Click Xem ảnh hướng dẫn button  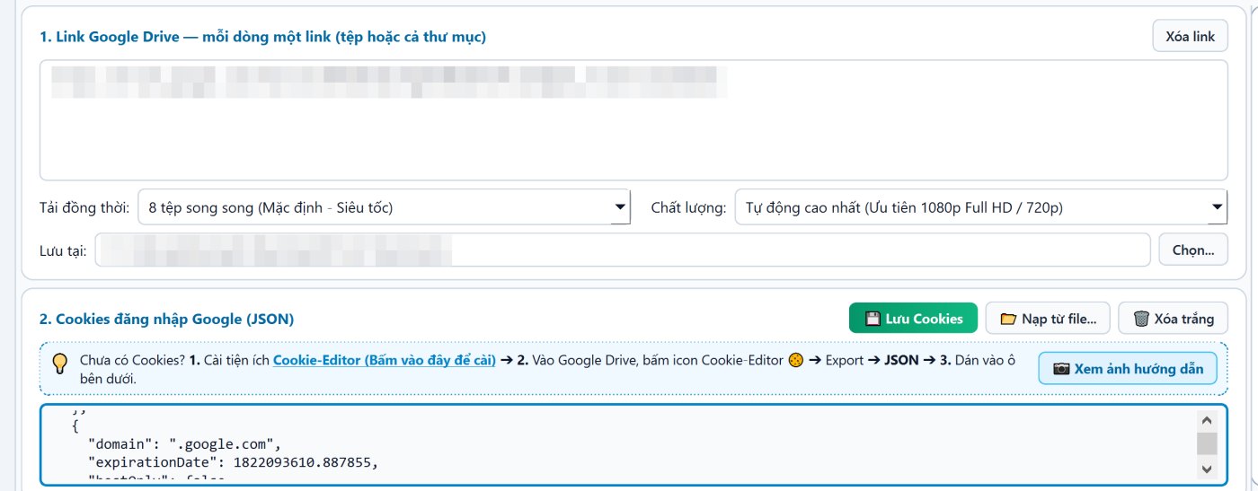(1128, 369)
